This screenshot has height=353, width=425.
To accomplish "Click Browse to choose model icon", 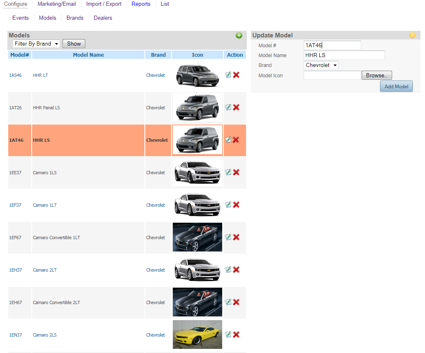I will pos(376,75).
